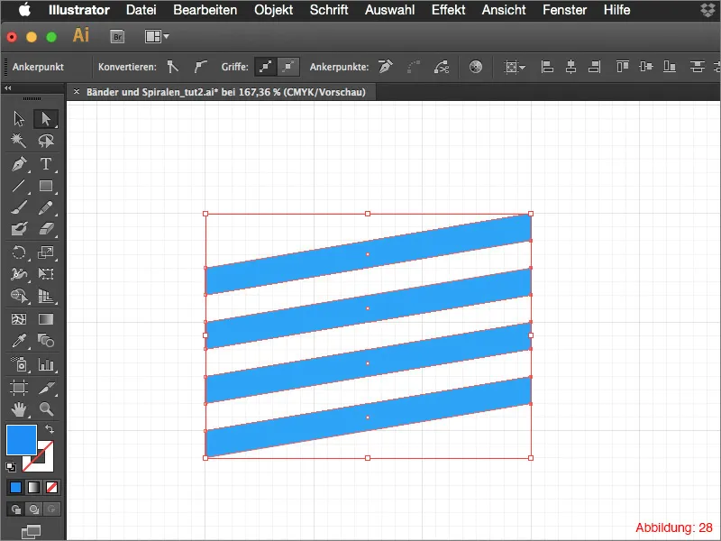Collapse the tools panel double arrow
Viewport: 721px width, 541px height.
coord(8,87)
